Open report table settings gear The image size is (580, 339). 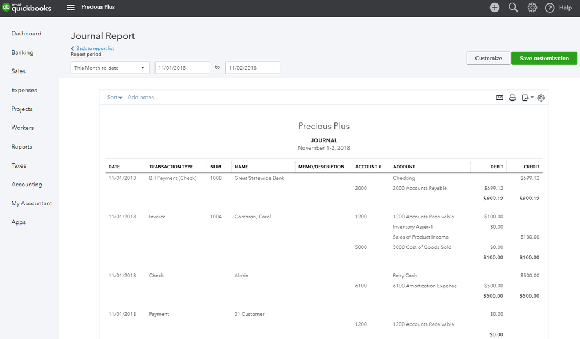coord(541,98)
